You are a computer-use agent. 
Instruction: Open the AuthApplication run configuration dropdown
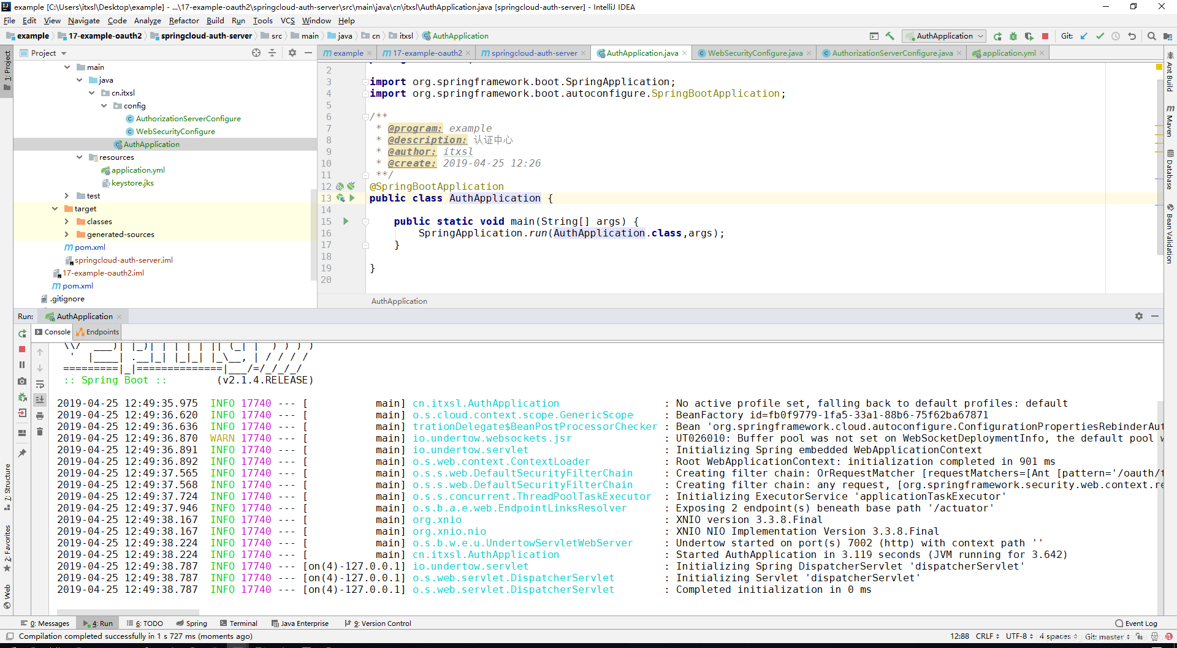(945, 36)
